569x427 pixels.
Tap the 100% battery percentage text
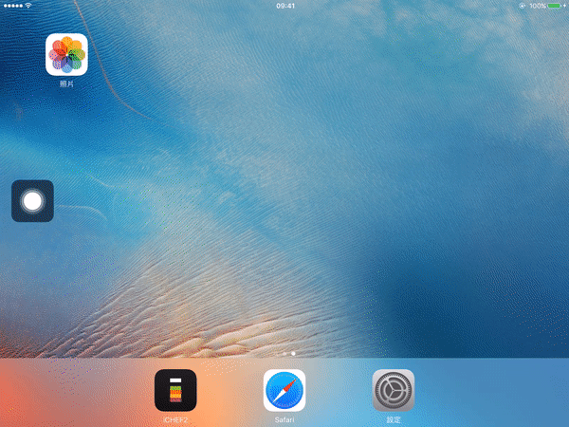pos(538,6)
